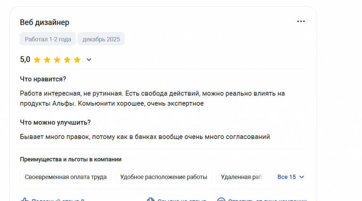Image resolution: width=362 pixels, height=201 pixels.
Task: Click the 'декабрь 2025' date tag
Action: tap(101, 39)
